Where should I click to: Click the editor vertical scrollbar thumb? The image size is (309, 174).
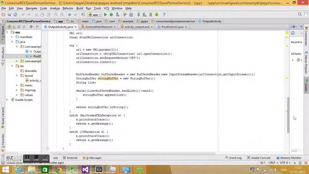pos(288,115)
